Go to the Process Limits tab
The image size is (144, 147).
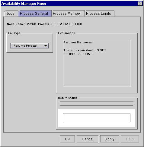pos(98,14)
